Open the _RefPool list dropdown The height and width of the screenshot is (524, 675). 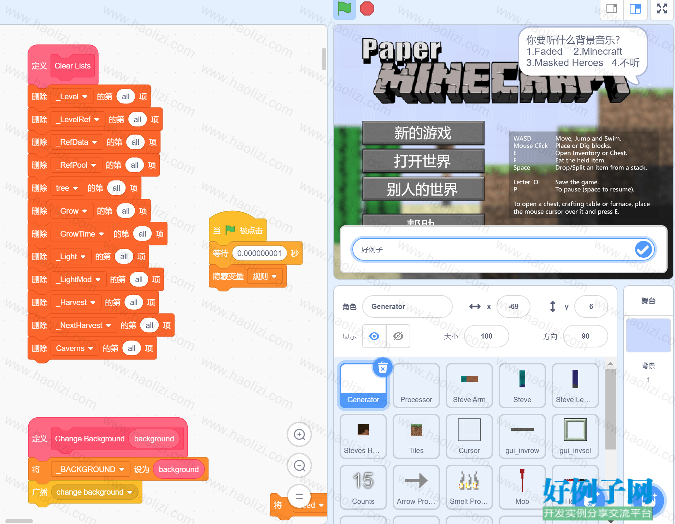click(x=76, y=165)
